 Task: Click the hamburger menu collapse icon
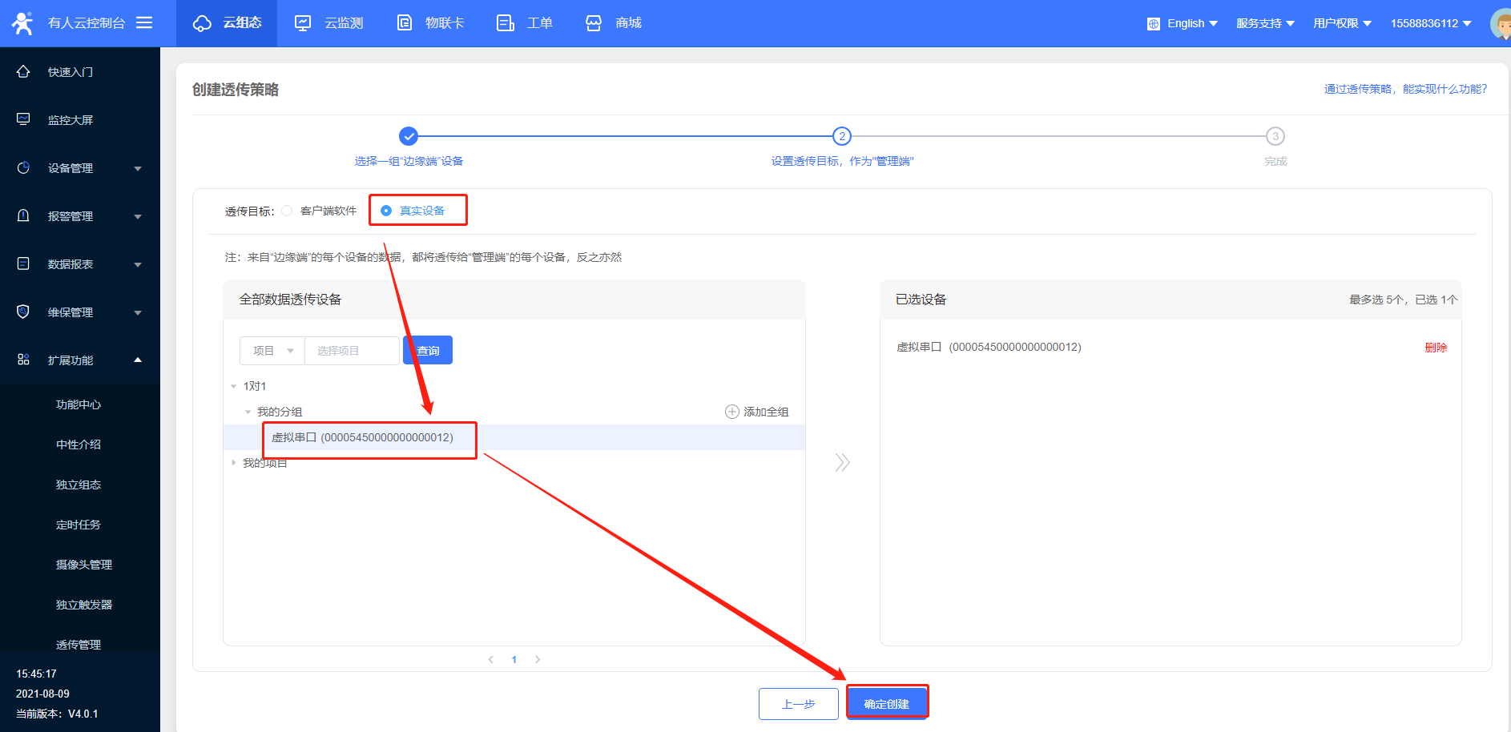tap(144, 22)
